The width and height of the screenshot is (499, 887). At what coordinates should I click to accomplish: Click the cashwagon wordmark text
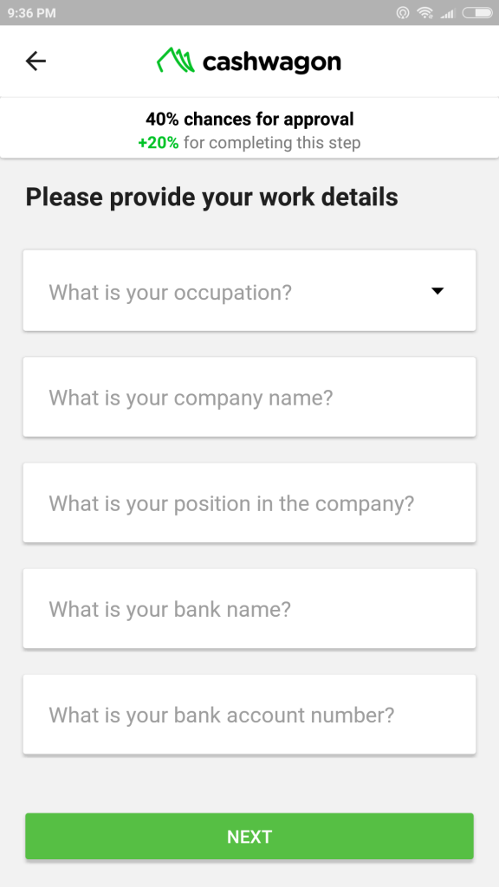point(271,62)
